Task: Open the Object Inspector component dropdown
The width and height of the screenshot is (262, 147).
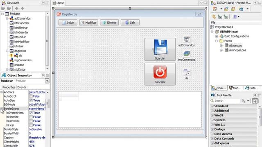Action: [x=47, y=81]
